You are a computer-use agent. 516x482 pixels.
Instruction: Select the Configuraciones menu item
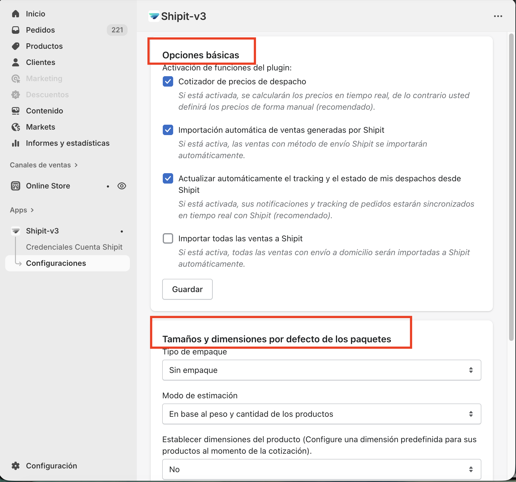56,263
